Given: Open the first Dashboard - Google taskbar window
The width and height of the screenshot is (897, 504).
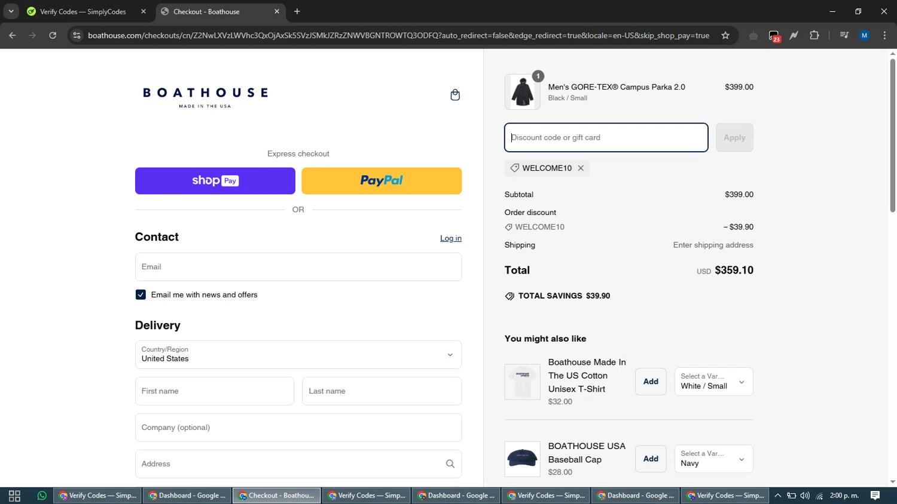Looking at the screenshot, I should 187,496.
